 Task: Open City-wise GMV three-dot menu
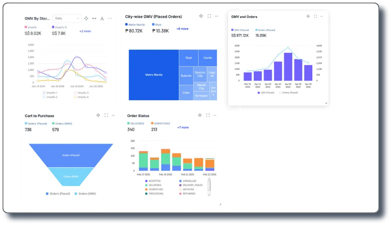(x=216, y=16)
